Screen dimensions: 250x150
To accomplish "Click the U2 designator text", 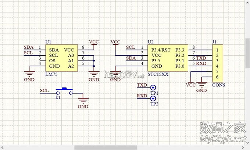I will click(x=150, y=42).
